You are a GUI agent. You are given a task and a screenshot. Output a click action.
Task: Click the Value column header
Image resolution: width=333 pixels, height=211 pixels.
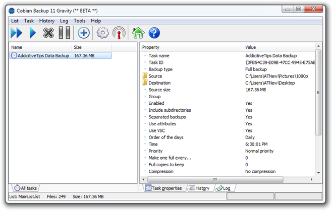279,47
